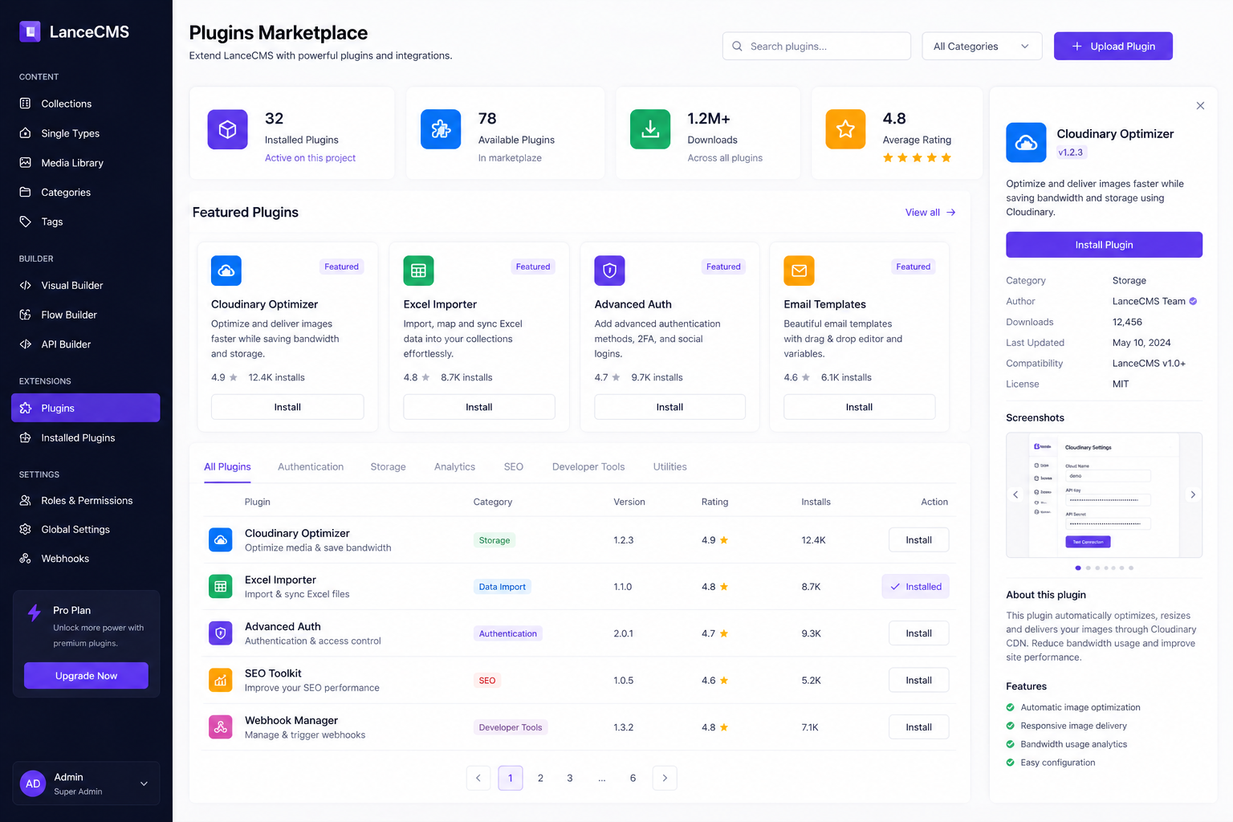The image size is (1233, 822).
Task: Select the last screenshot carousel dot
Action: point(1131,568)
